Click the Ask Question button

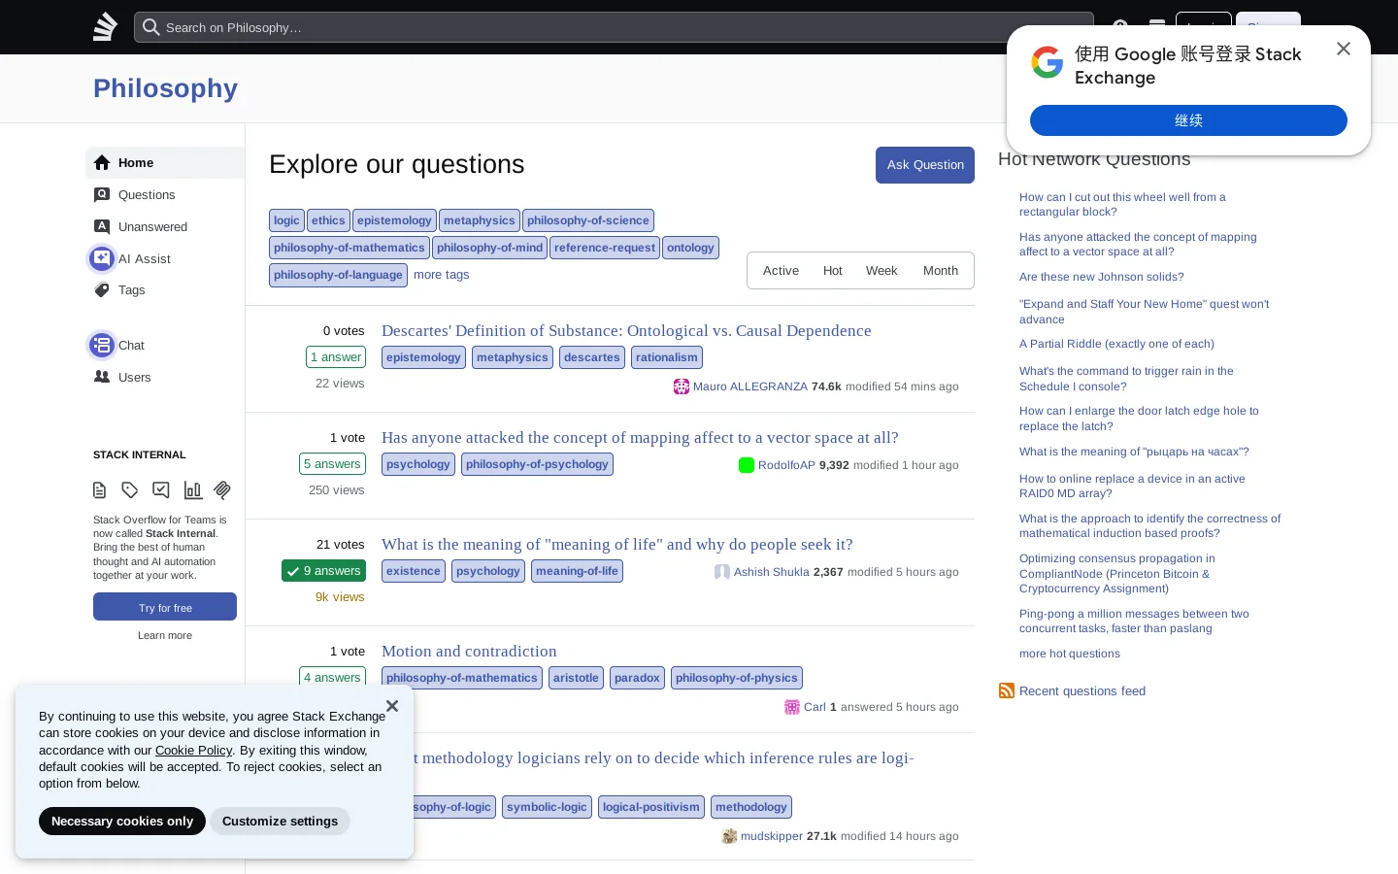pyautogui.click(x=925, y=165)
